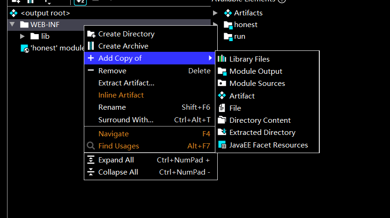The width and height of the screenshot is (390, 218).
Task: Click the Module Output folder icon
Action: [222, 71]
